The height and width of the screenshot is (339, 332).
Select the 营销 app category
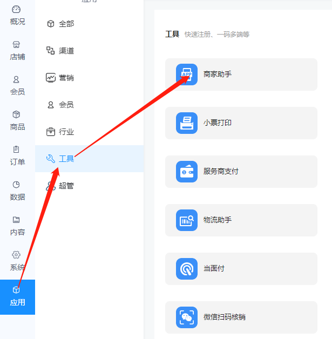pyautogui.click(x=89, y=78)
